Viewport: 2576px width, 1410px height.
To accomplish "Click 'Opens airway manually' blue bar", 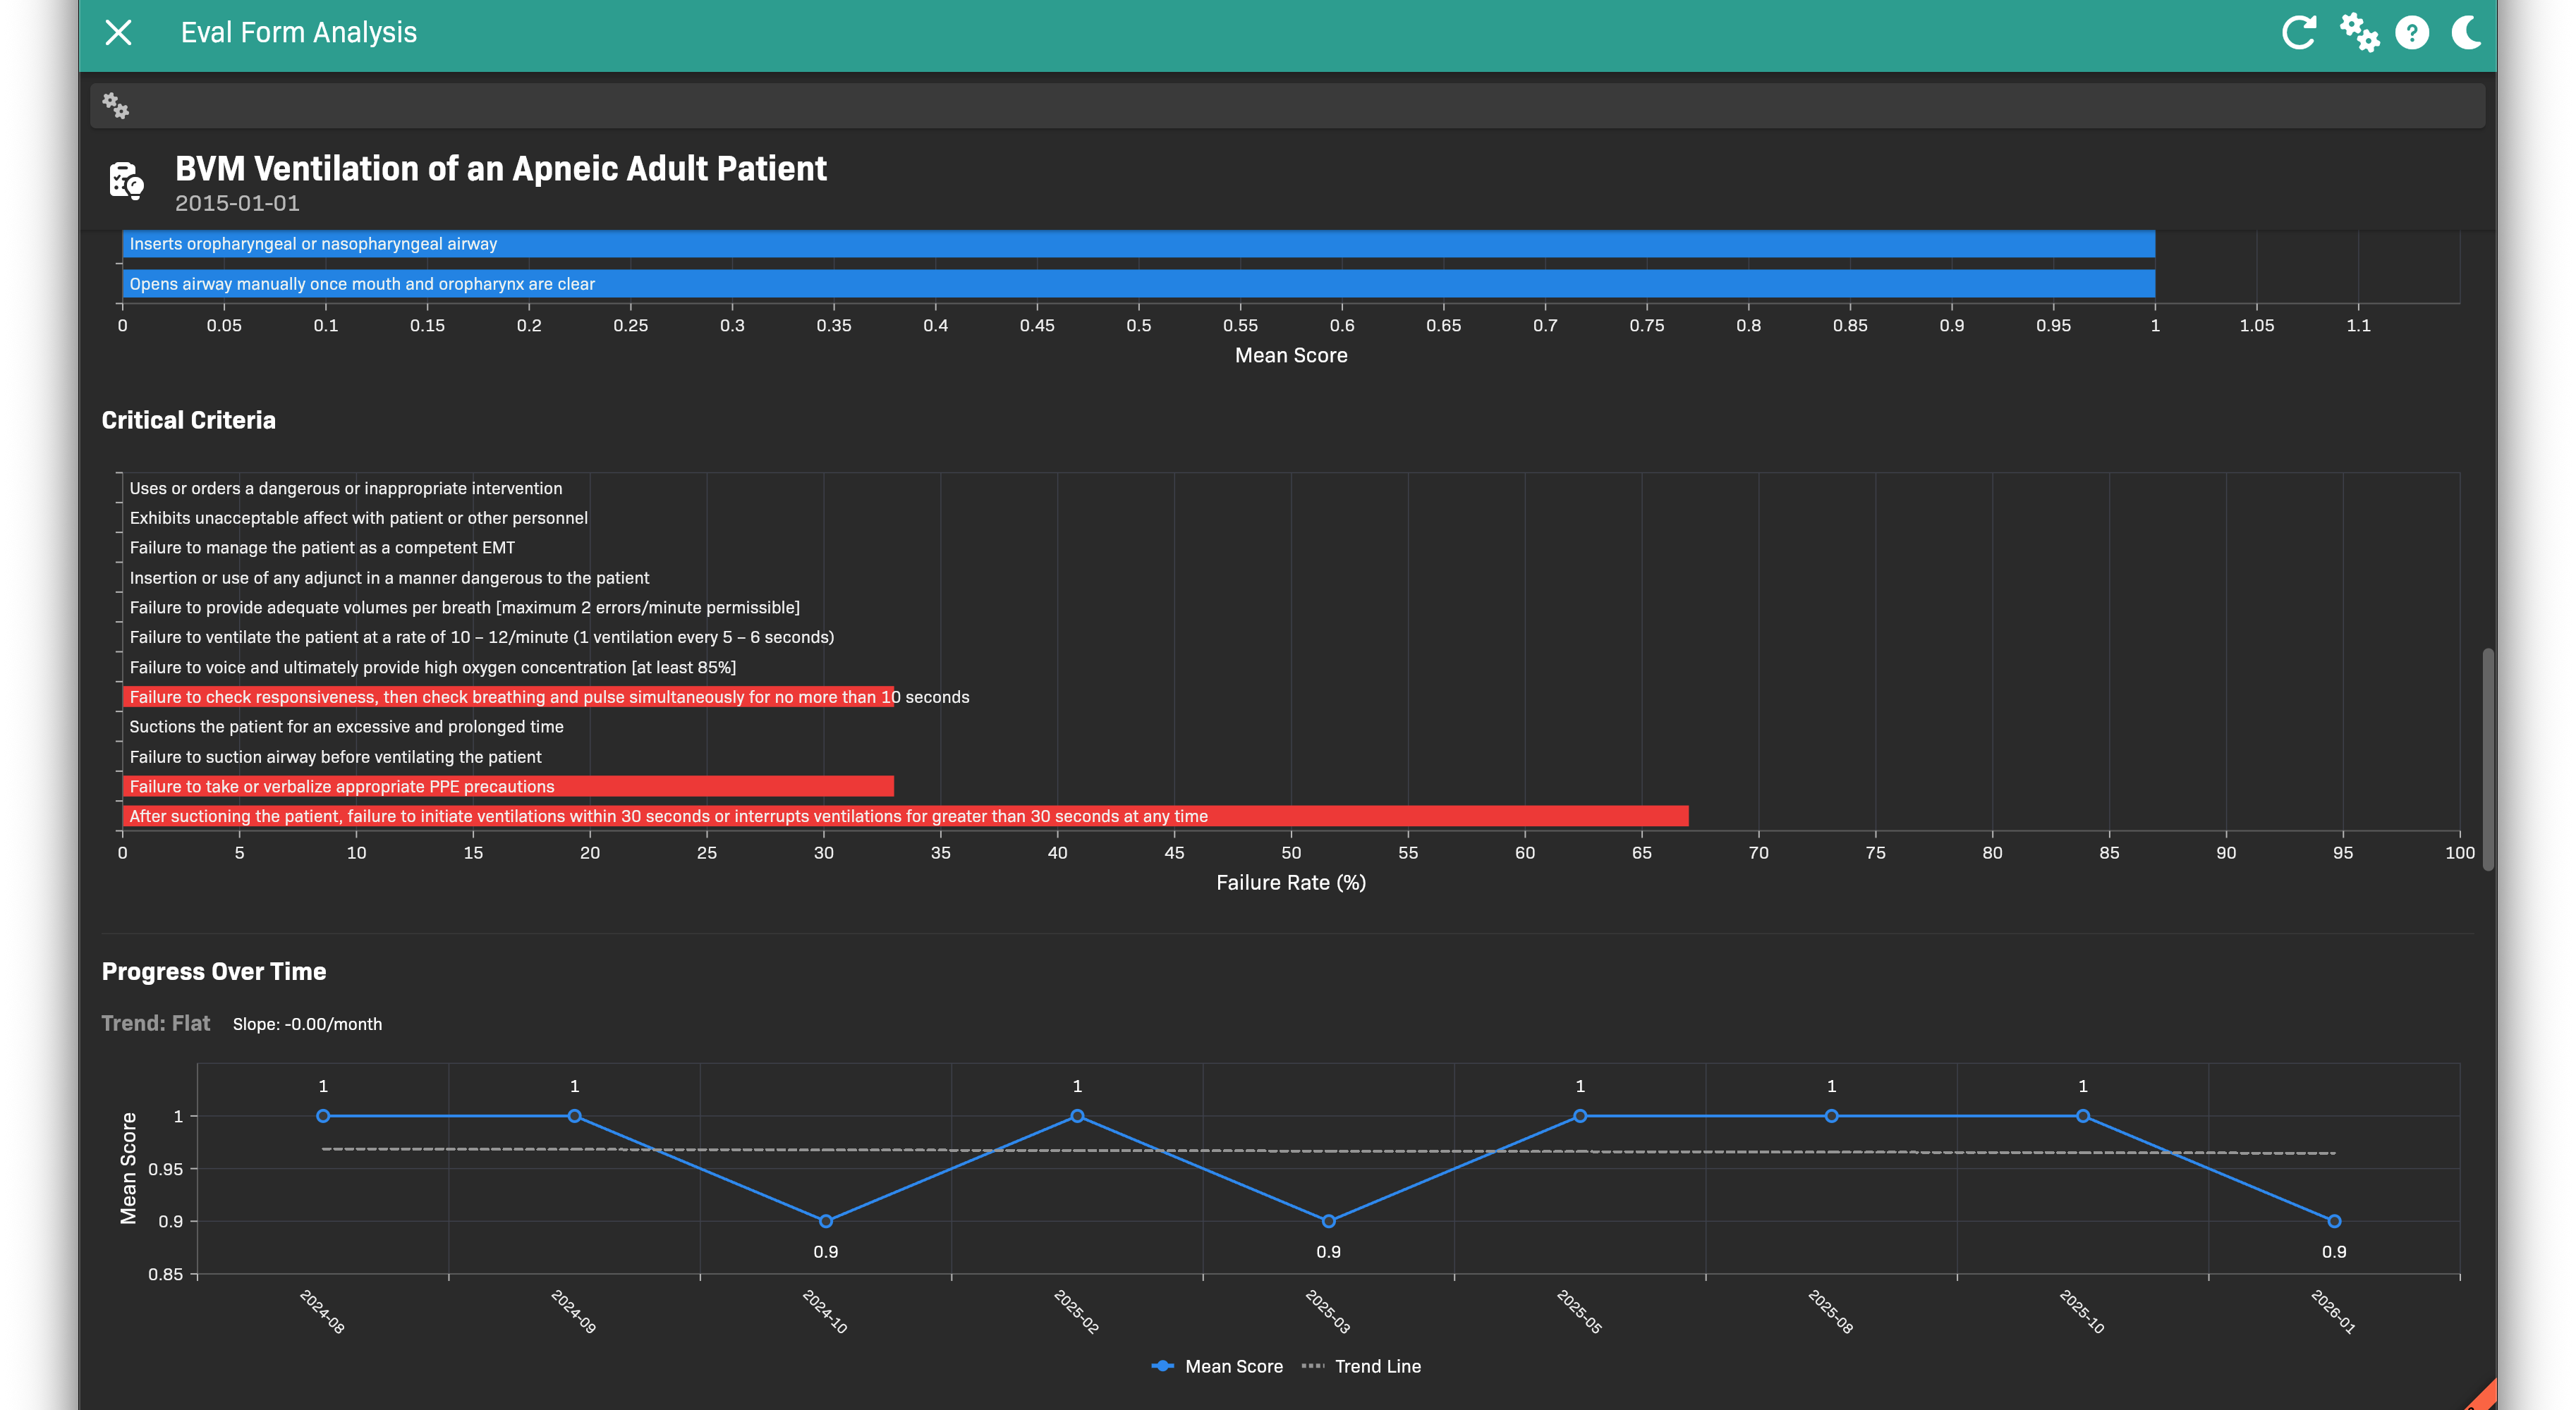I will click(x=1138, y=284).
